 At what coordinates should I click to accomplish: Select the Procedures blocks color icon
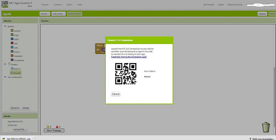click(12, 60)
